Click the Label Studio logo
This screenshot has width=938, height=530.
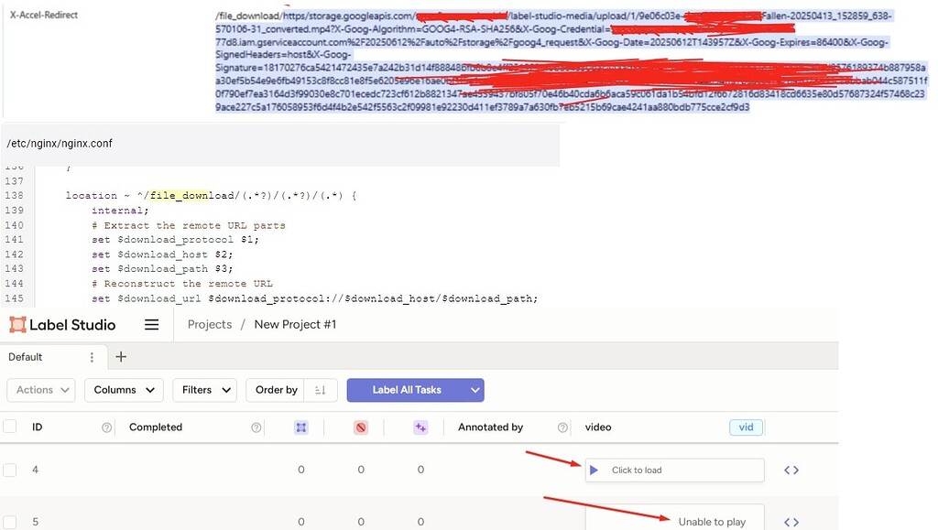click(61, 324)
